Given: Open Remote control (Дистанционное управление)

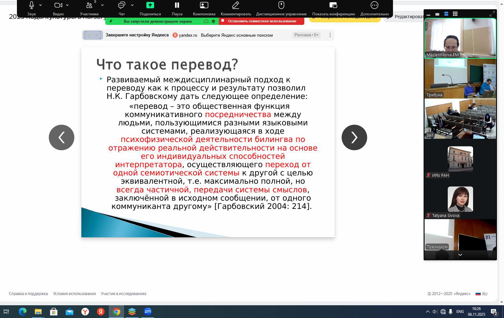Looking at the screenshot, I should point(281,5).
